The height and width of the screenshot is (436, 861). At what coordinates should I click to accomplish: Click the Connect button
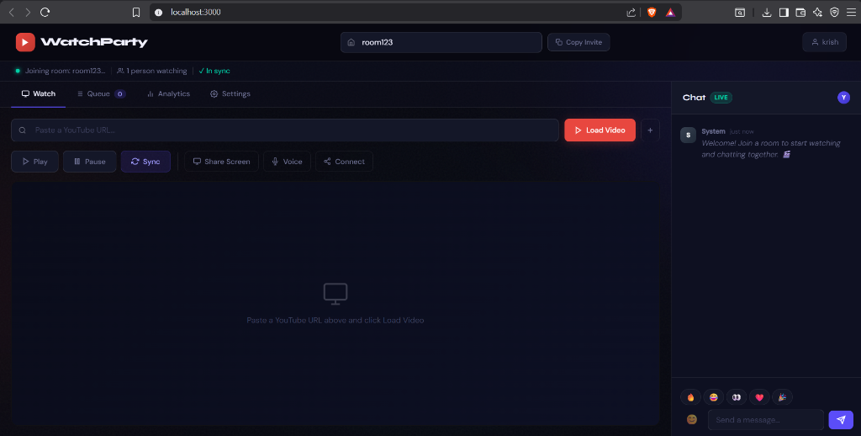click(344, 162)
